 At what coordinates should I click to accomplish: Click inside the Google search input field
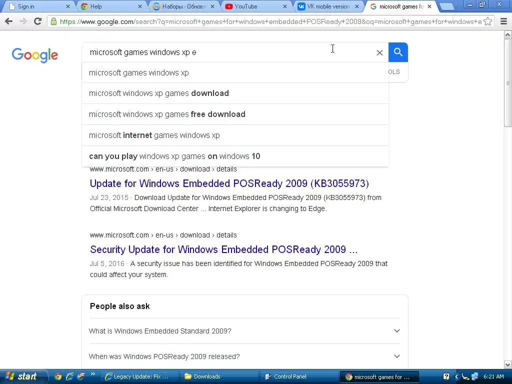(228, 52)
